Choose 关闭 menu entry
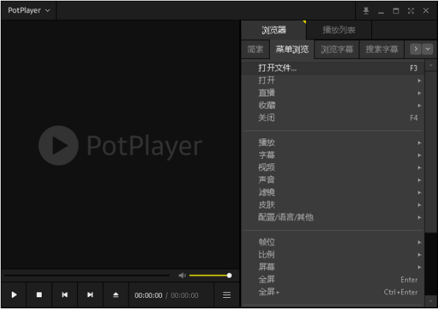The height and width of the screenshot is (309, 438). (x=333, y=118)
